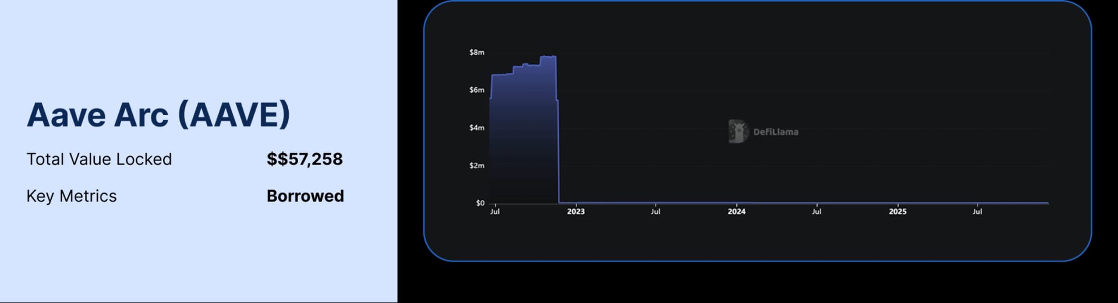Click the $2m y-axis label
The height and width of the screenshot is (303, 1118).
pyautogui.click(x=477, y=166)
